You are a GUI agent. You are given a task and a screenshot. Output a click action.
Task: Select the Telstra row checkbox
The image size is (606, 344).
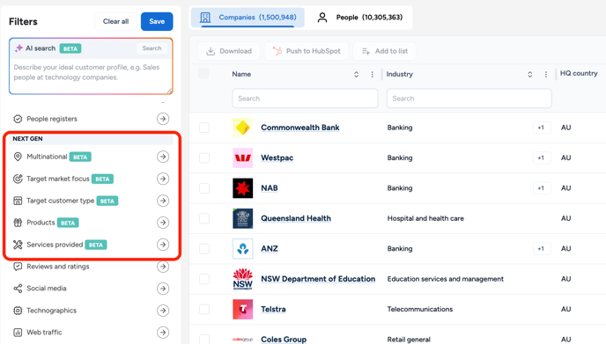204,310
